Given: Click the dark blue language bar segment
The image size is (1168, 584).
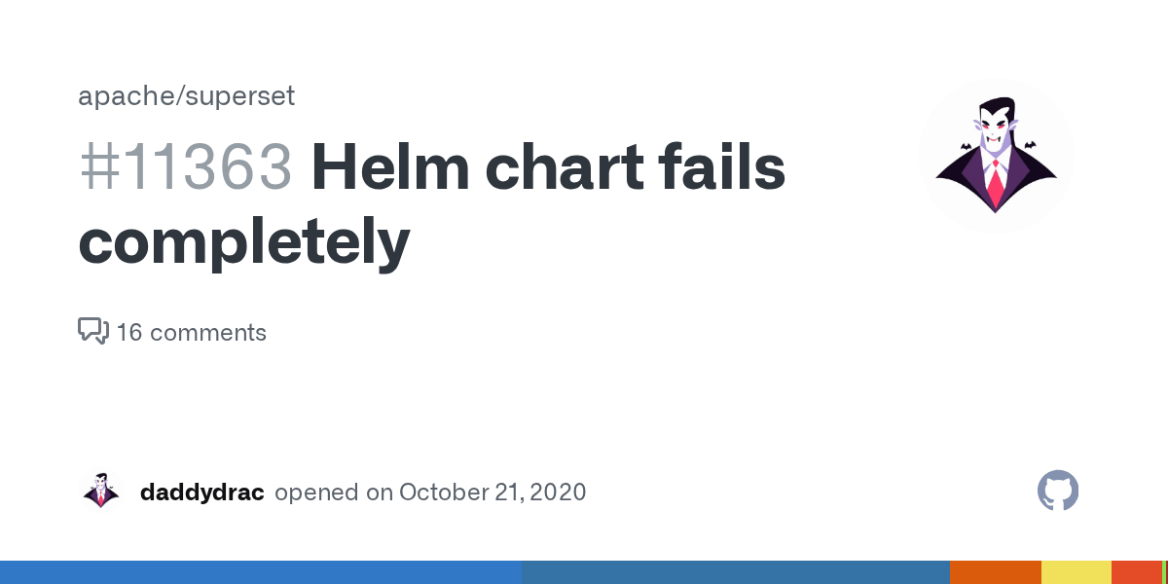Looking at the screenshot, I should click(x=735, y=572).
